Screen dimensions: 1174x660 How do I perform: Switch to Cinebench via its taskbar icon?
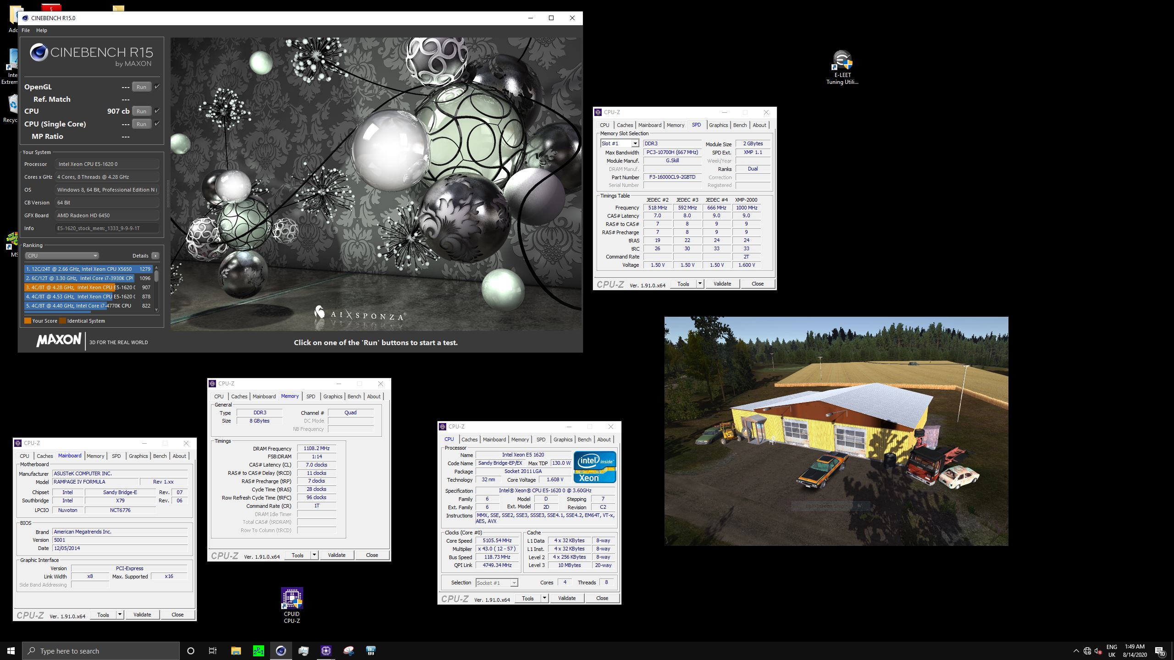281,651
